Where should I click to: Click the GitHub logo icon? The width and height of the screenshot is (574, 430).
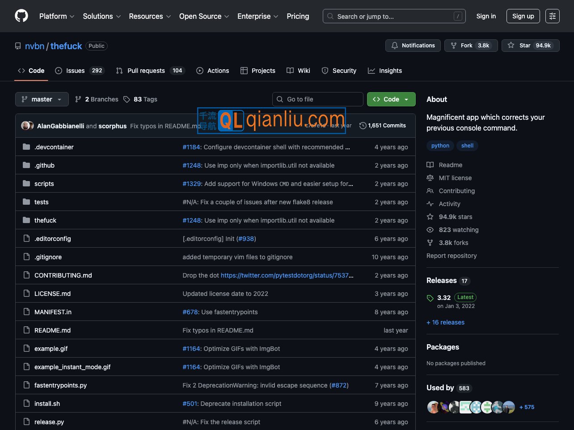(x=21, y=16)
